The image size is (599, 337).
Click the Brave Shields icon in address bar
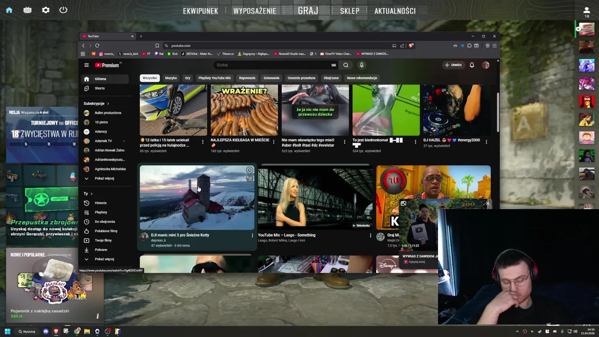[x=411, y=45]
